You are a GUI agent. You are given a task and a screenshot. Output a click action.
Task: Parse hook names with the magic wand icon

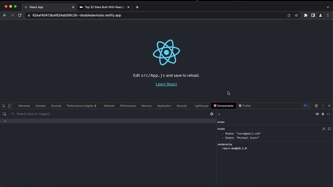pos(324,129)
